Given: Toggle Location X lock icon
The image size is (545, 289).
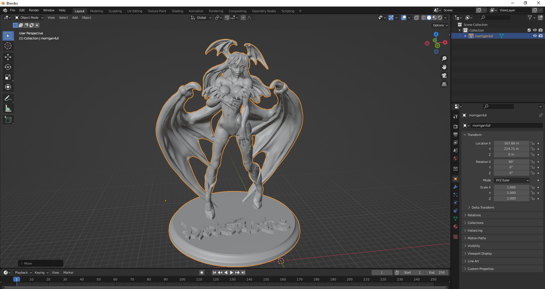Looking at the screenshot, I should click(x=533, y=143).
